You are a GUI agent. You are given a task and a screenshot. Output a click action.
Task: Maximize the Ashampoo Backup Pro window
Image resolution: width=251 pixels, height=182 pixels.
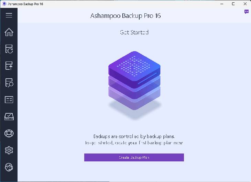point(233,4)
